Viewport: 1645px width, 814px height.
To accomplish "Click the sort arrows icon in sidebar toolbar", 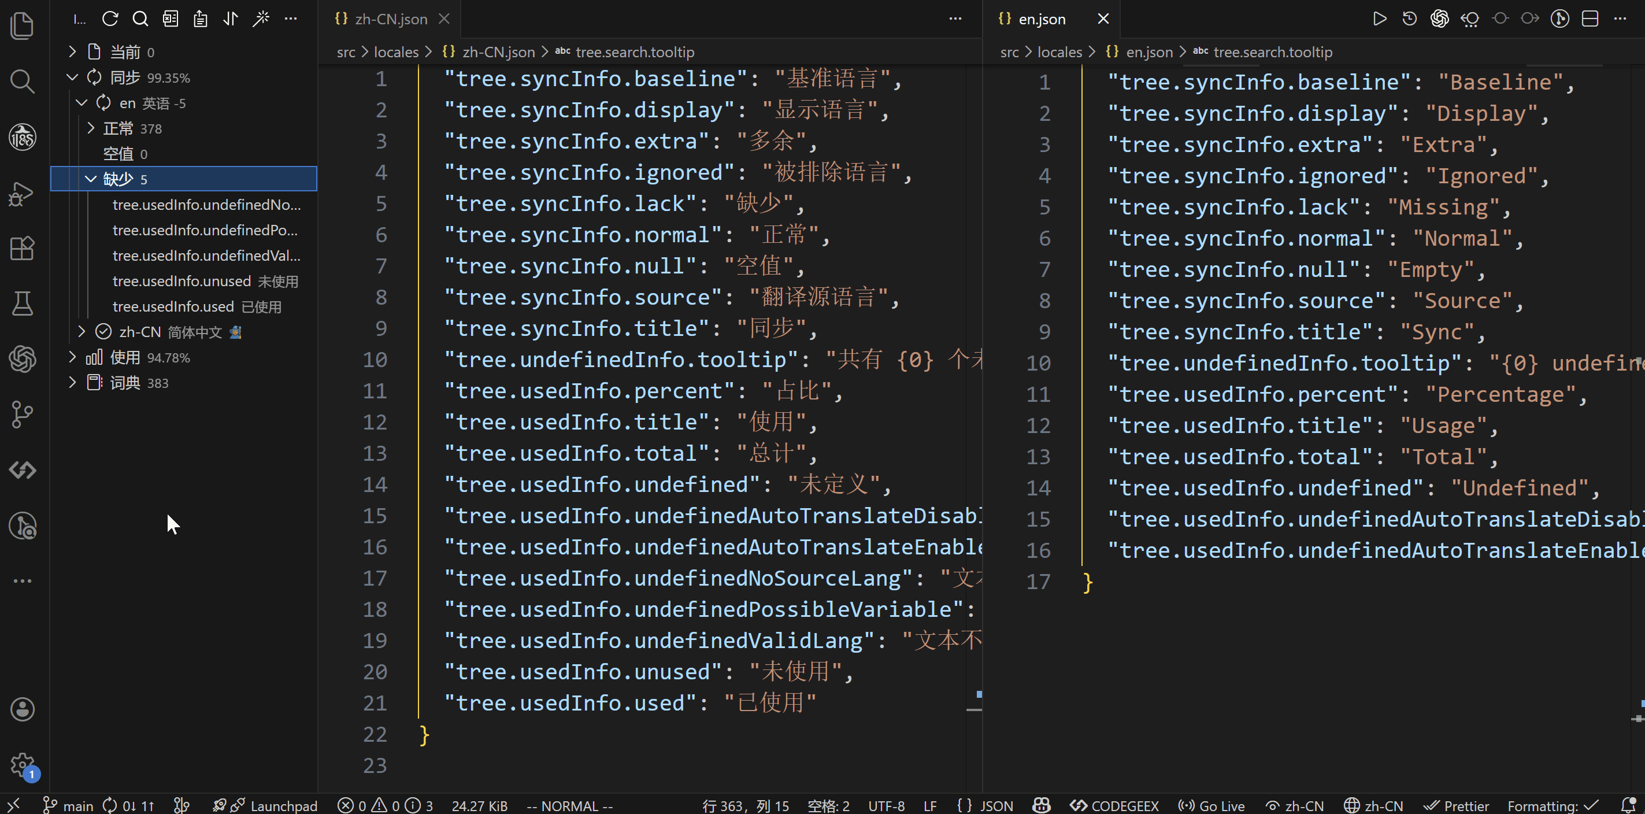I will (x=231, y=19).
